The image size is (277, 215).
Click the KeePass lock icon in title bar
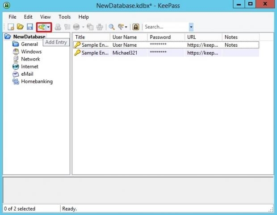[7, 5]
